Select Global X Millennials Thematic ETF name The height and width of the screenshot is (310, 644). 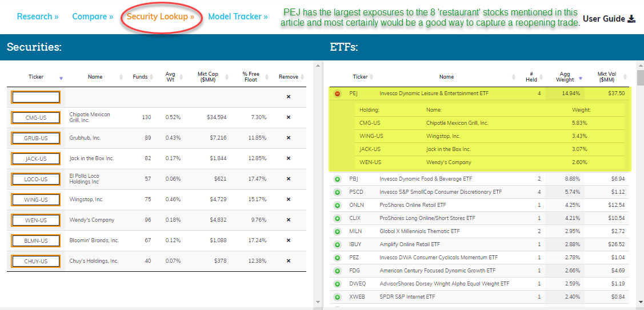tap(421, 231)
